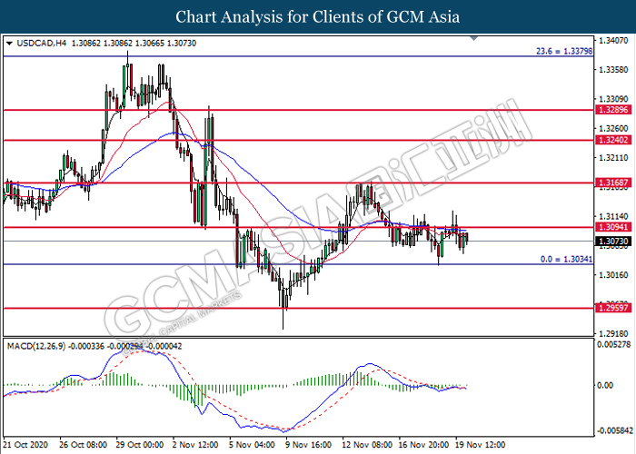The height and width of the screenshot is (454, 636).
Task: Click the Fibonacci label 23.6 = 1.33798
Action: [x=564, y=51]
